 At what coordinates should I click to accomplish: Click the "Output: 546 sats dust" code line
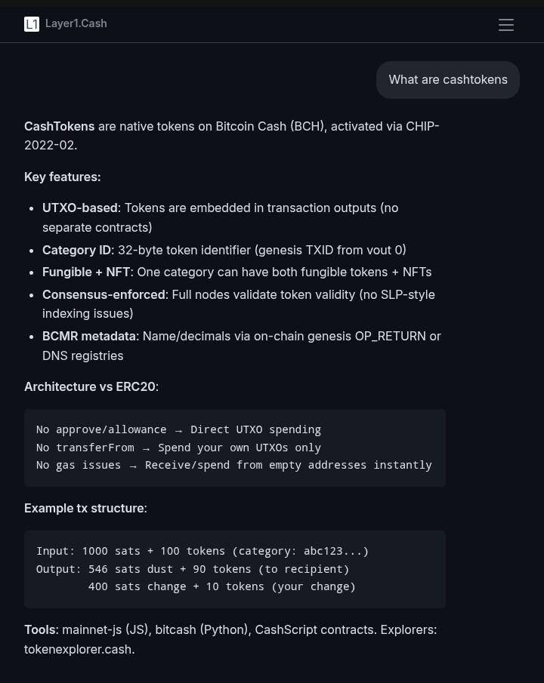193,569
